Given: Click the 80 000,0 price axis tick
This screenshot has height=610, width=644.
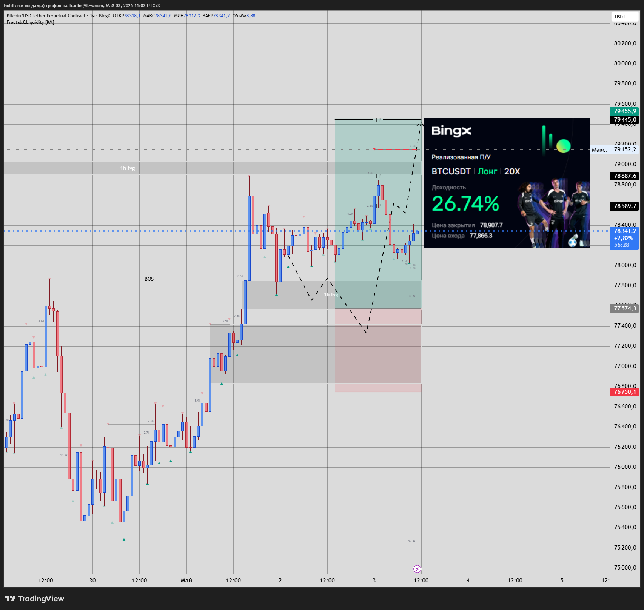Looking at the screenshot, I should pyautogui.click(x=625, y=63).
